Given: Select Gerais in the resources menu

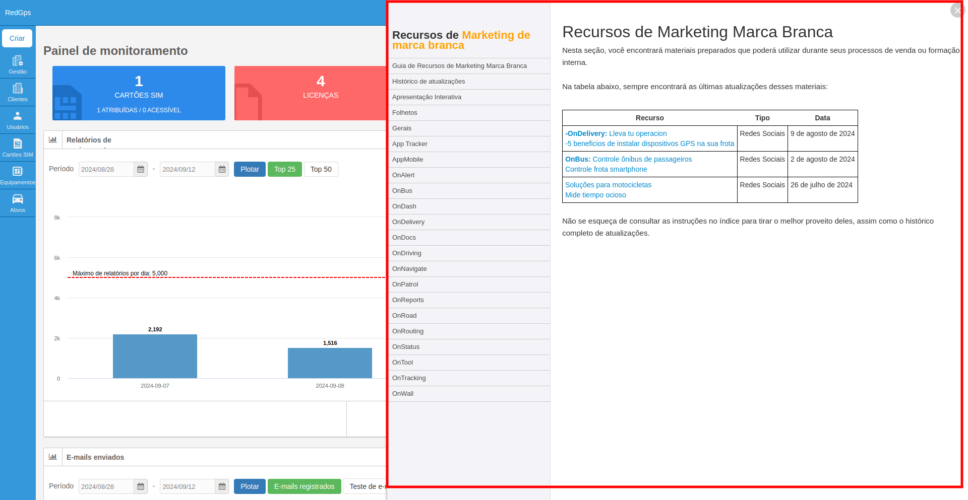Looking at the screenshot, I should (x=469, y=128).
